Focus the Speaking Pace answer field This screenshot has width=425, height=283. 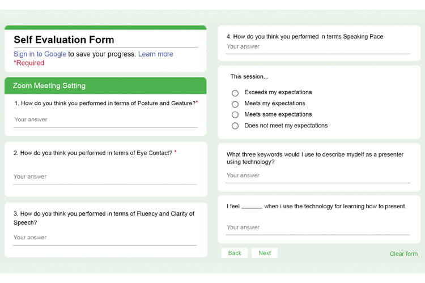[x=317, y=47]
